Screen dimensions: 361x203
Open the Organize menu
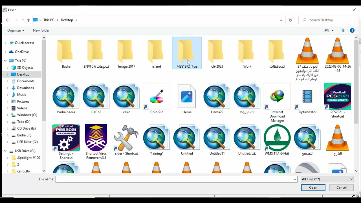(x=16, y=30)
